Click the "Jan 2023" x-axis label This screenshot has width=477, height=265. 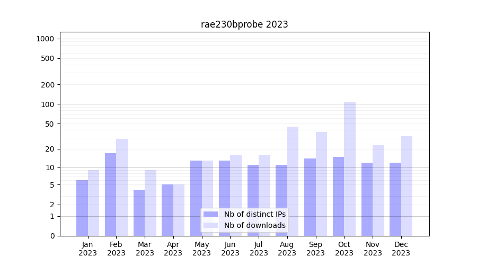tap(88, 249)
